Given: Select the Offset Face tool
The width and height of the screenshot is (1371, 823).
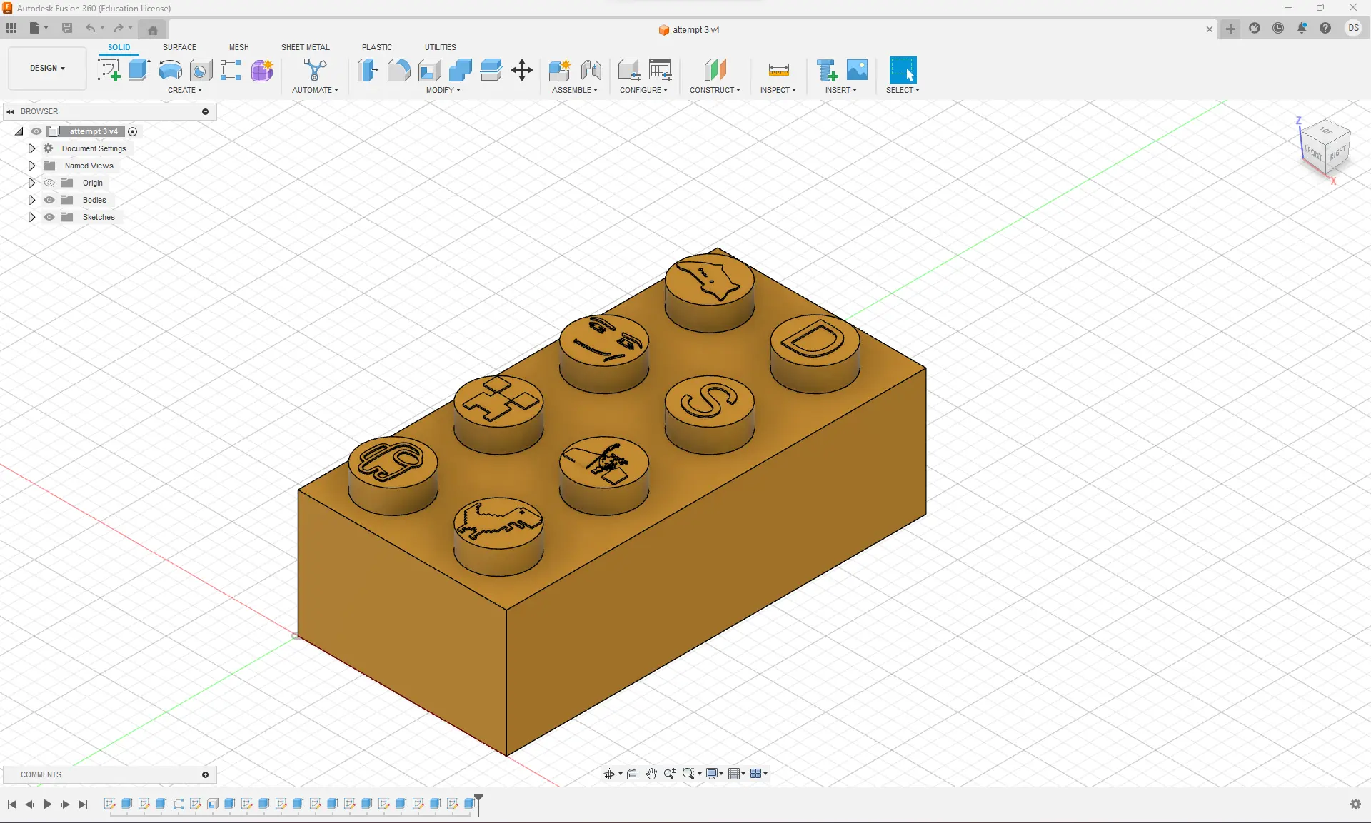Looking at the screenshot, I should point(491,70).
